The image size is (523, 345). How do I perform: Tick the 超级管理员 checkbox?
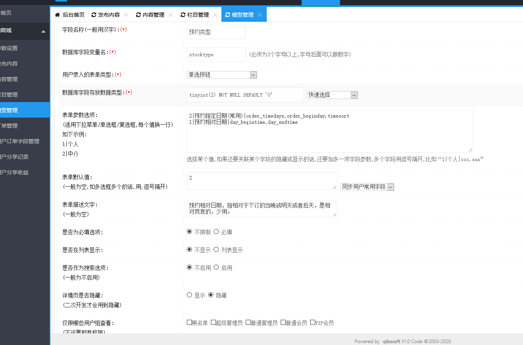(x=213, y=322)
